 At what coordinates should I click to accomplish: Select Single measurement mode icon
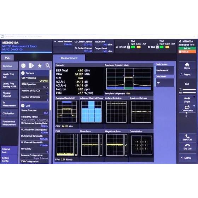tap(187, 98)
